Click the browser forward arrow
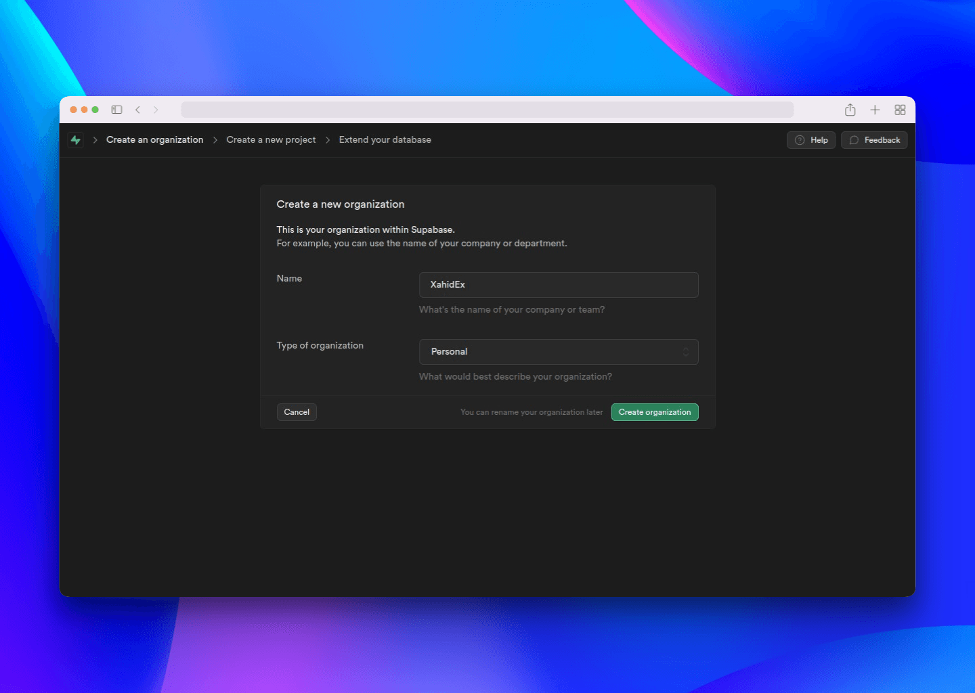This screenshot has height=693, width=975. [x=156, y=110]
